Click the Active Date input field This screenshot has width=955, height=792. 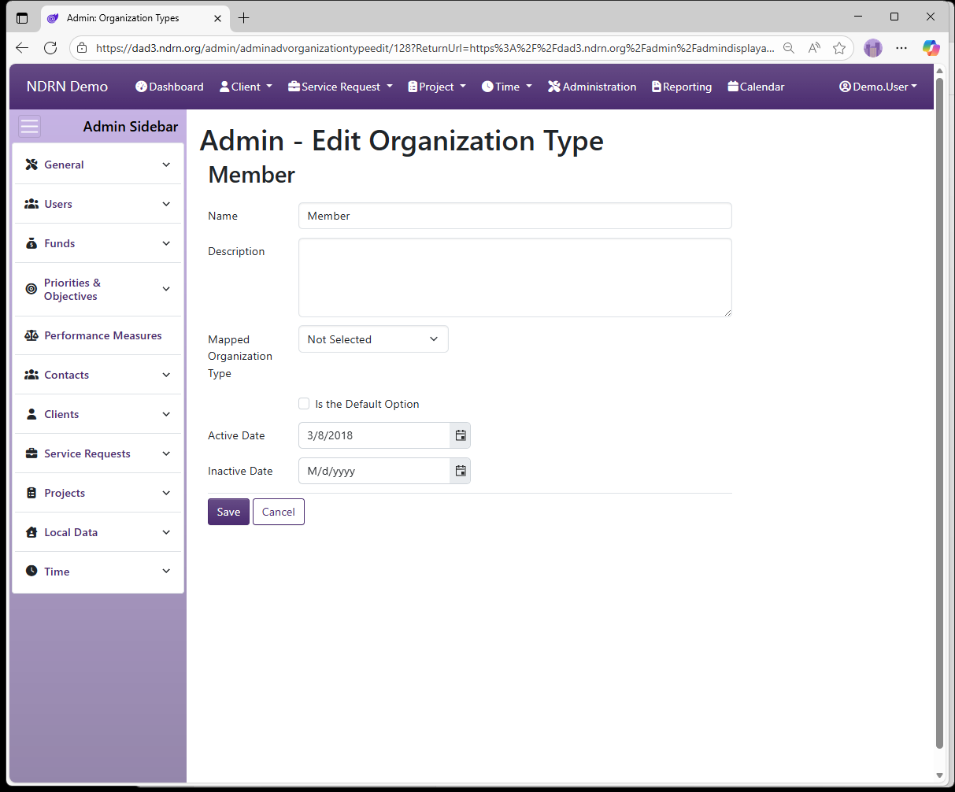click(x=374, y=435)
